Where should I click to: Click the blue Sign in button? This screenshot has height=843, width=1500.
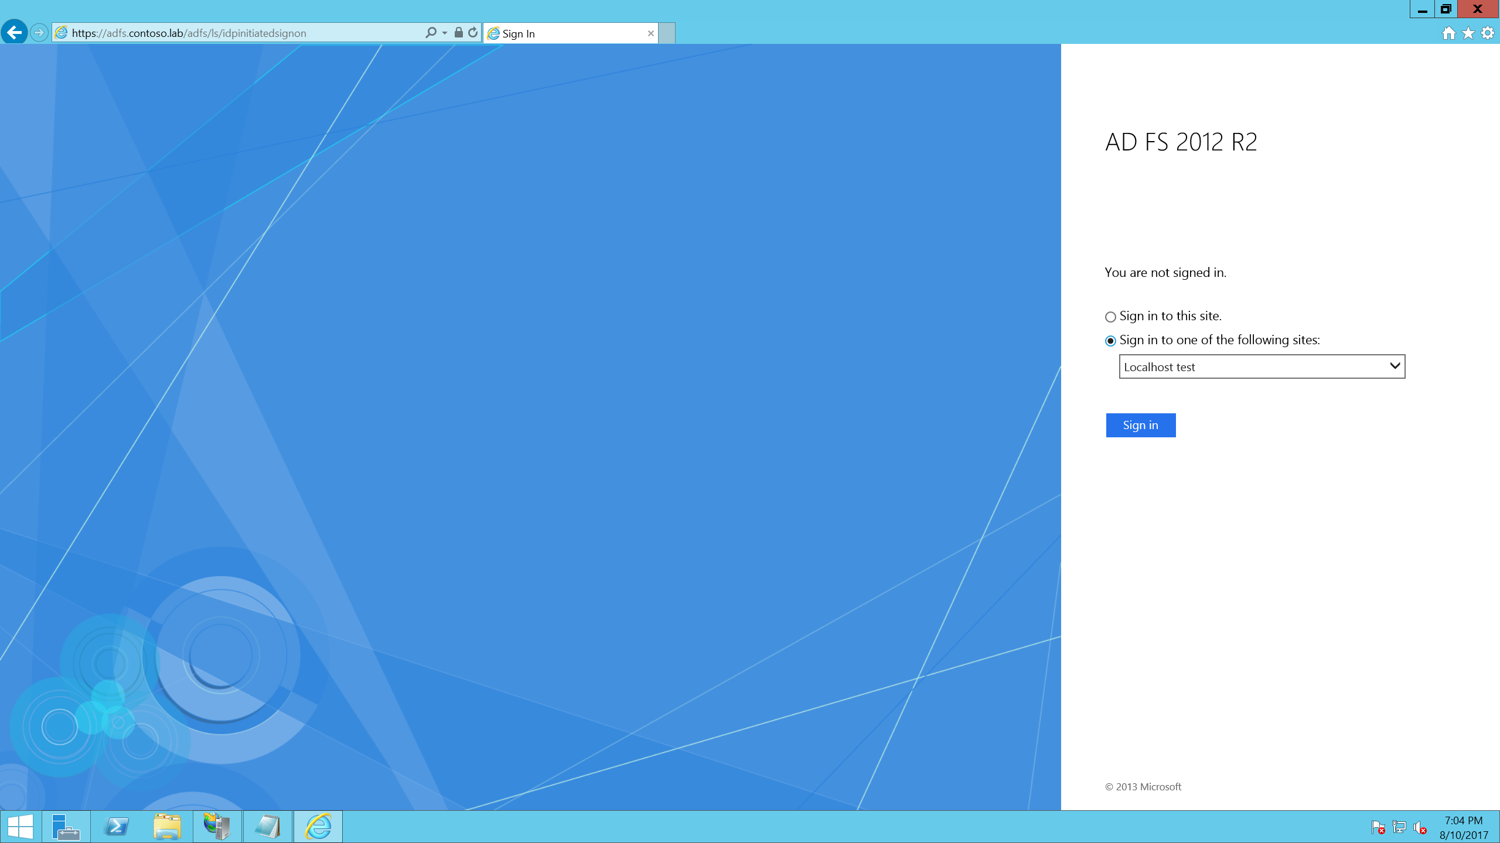1141,425
